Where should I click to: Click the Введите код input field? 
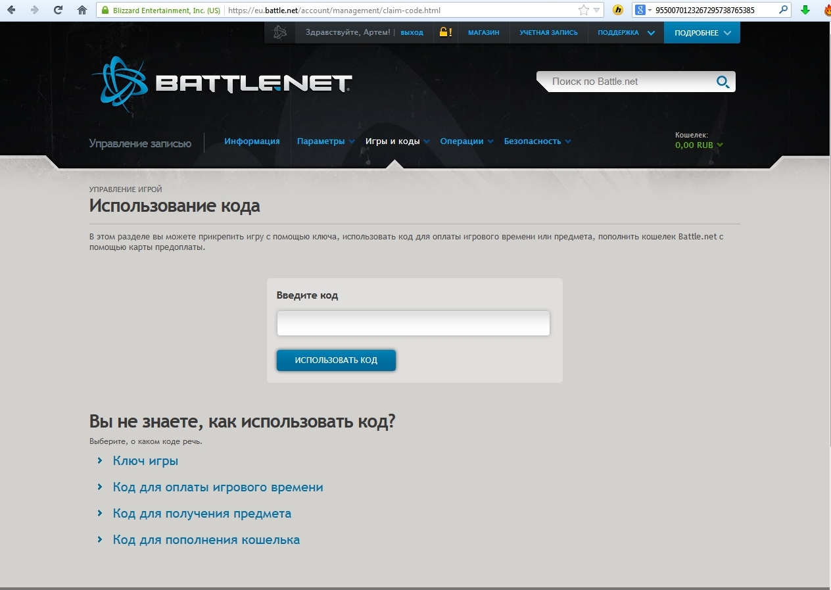(413, 324)
